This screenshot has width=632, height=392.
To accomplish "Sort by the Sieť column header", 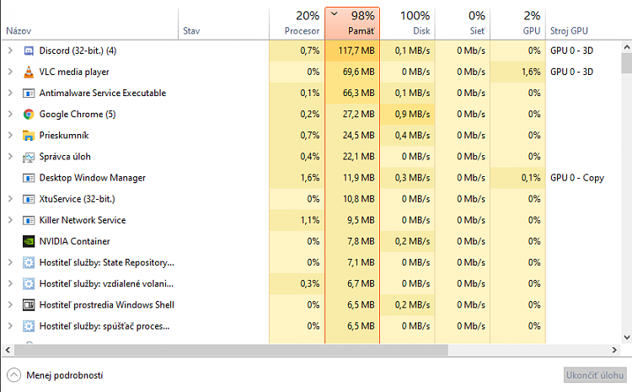I will click(x=463, y=24).
